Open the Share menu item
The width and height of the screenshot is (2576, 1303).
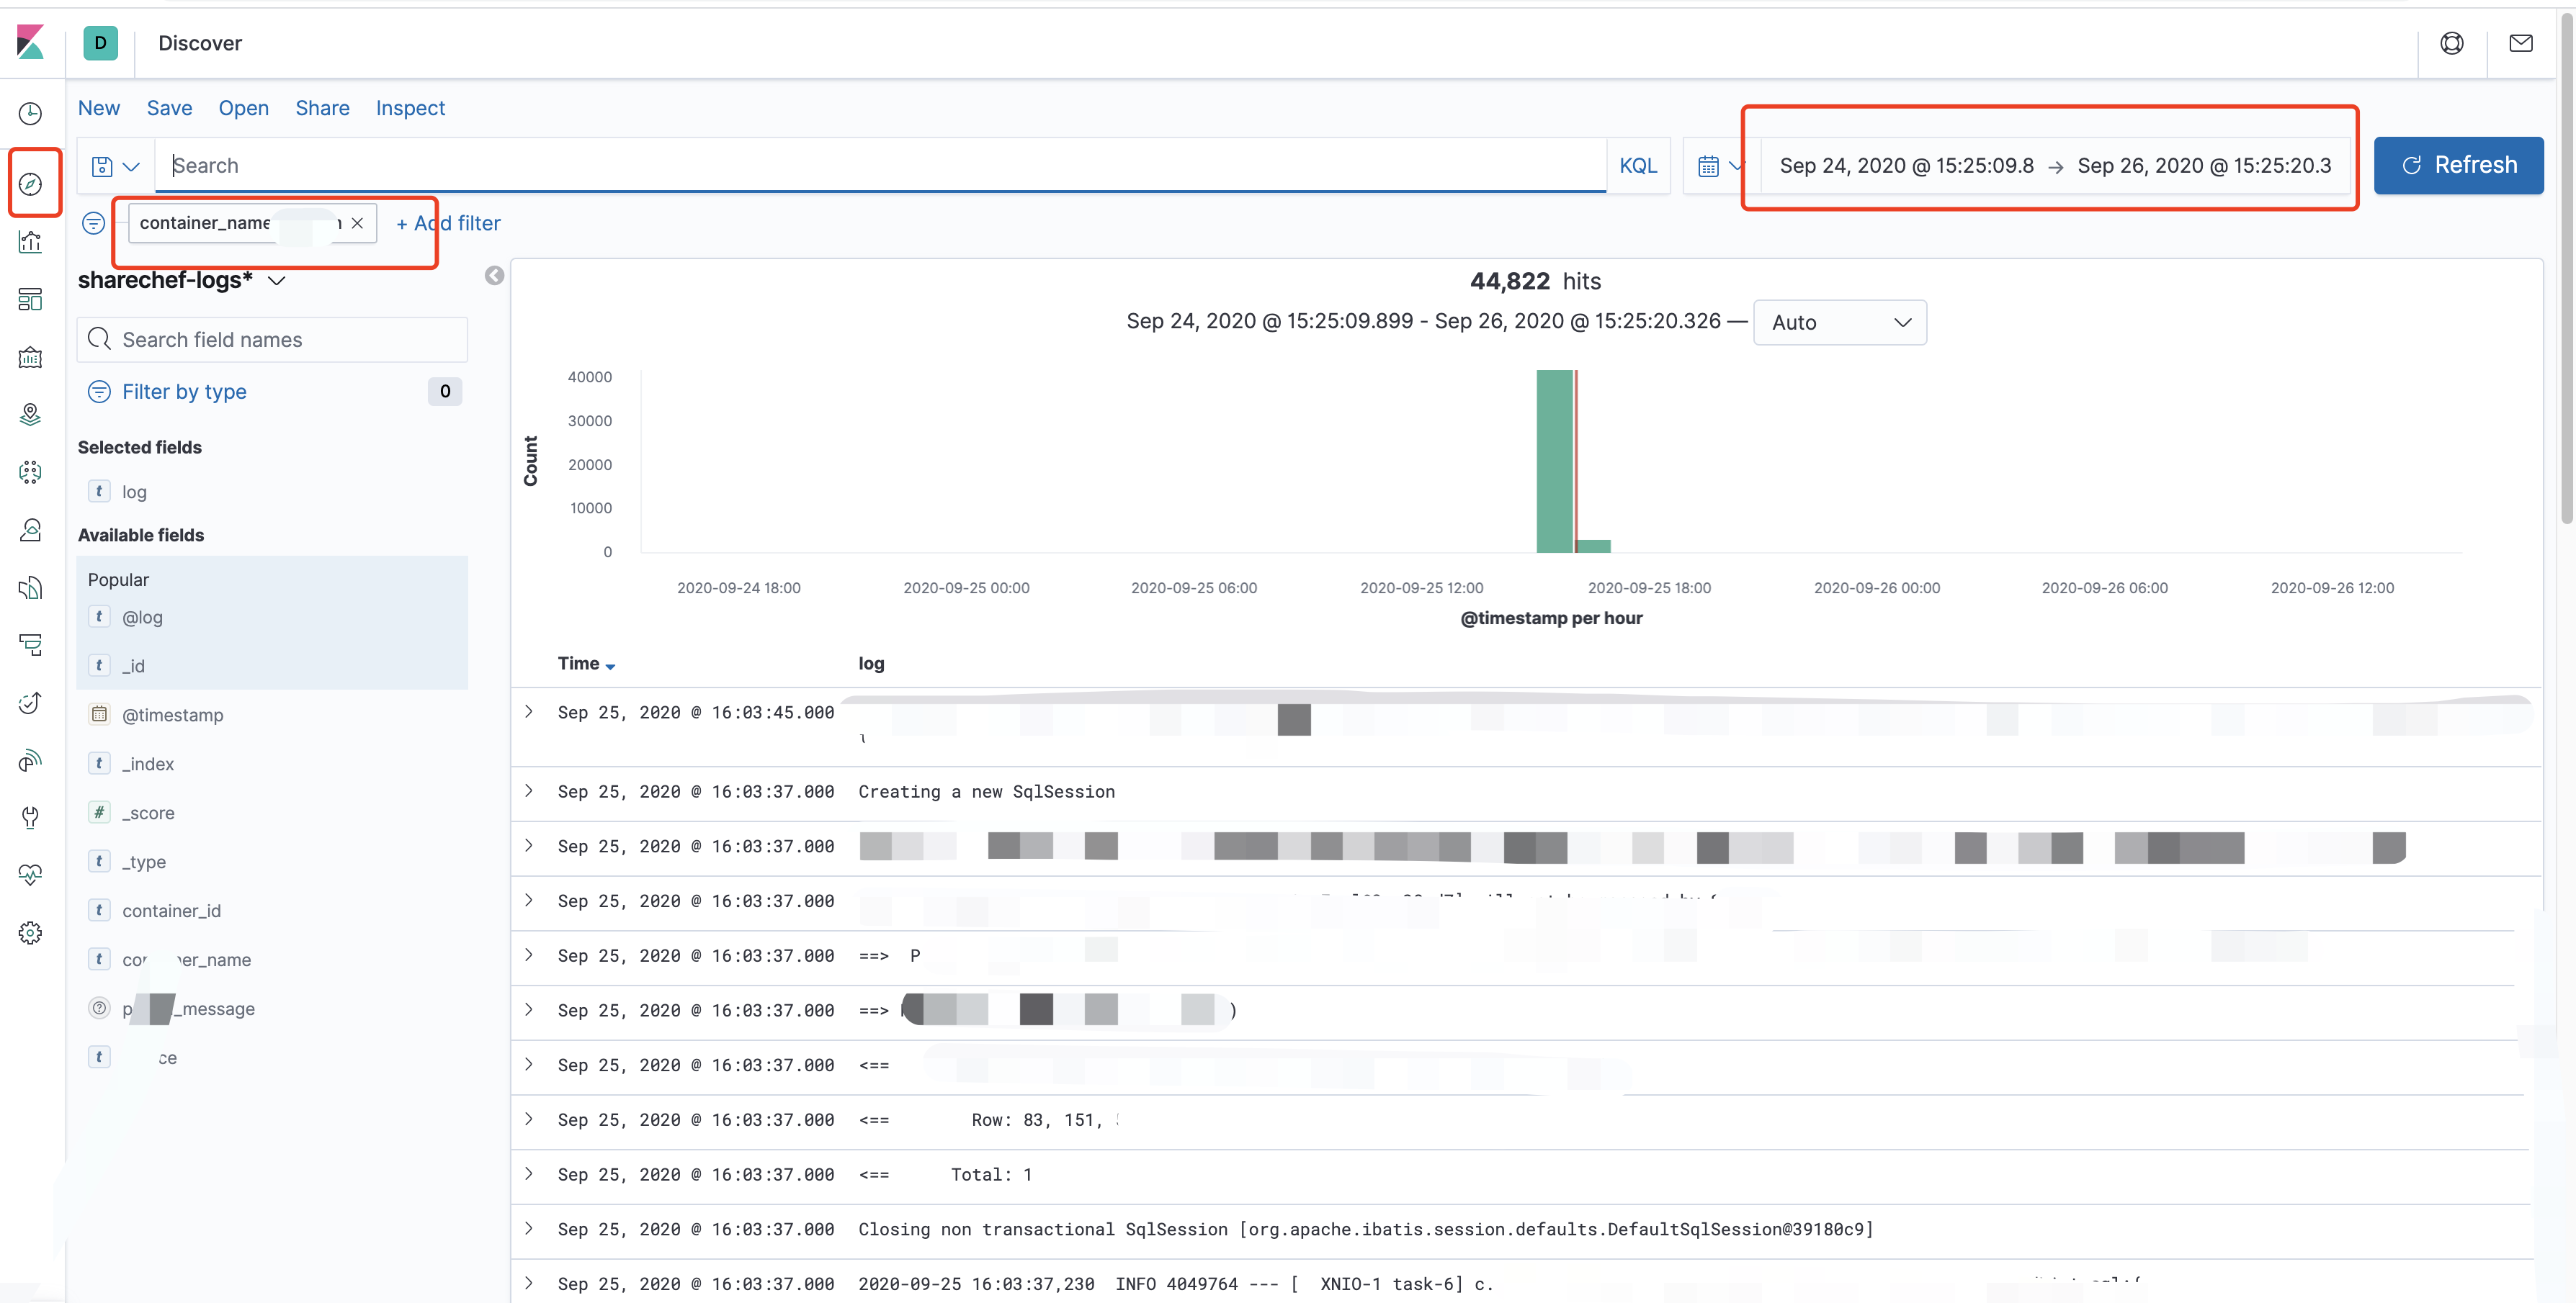pos(322,108)
